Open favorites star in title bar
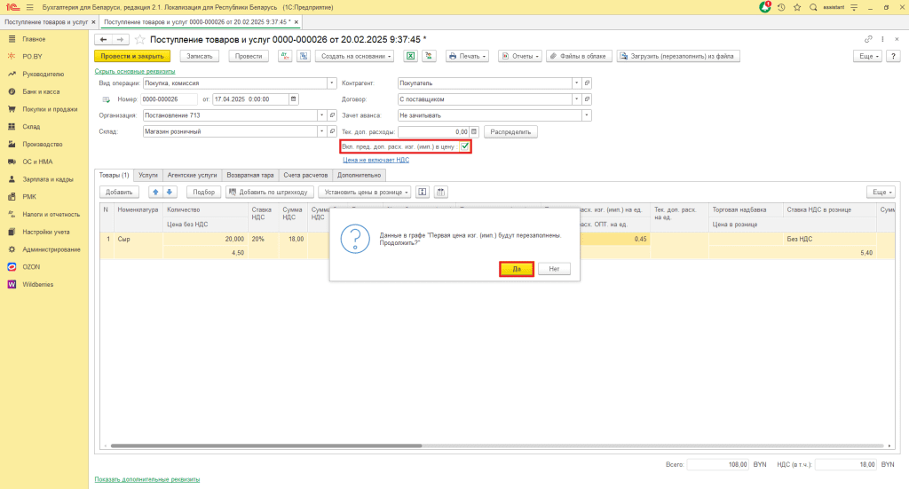This screenshot has width=909, height=489. pyautogui.click(x=797, y=7)
